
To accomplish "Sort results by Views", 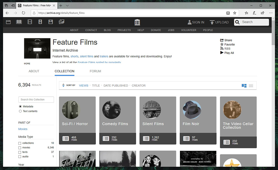I will 84,86.
